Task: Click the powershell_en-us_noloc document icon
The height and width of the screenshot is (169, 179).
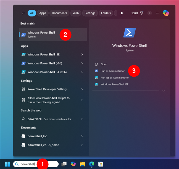Action: pyautogui.click(x=23, y=145)
